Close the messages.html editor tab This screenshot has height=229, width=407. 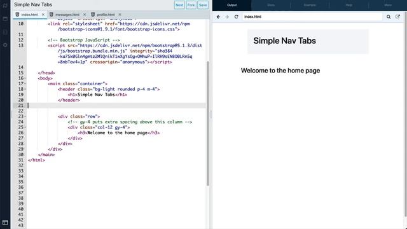tap(85, 15)
